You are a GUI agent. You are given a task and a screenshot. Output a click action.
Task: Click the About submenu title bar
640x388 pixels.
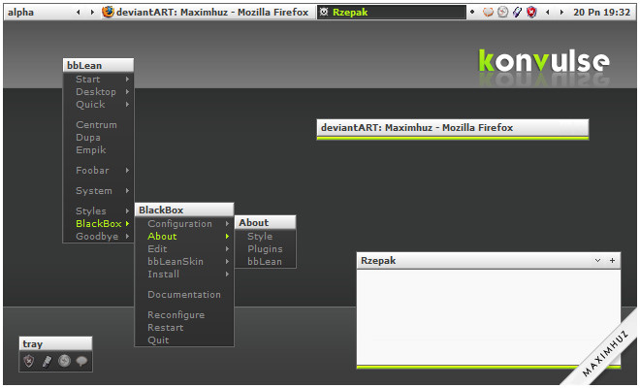pyautogui.click(x=266, y=222)
